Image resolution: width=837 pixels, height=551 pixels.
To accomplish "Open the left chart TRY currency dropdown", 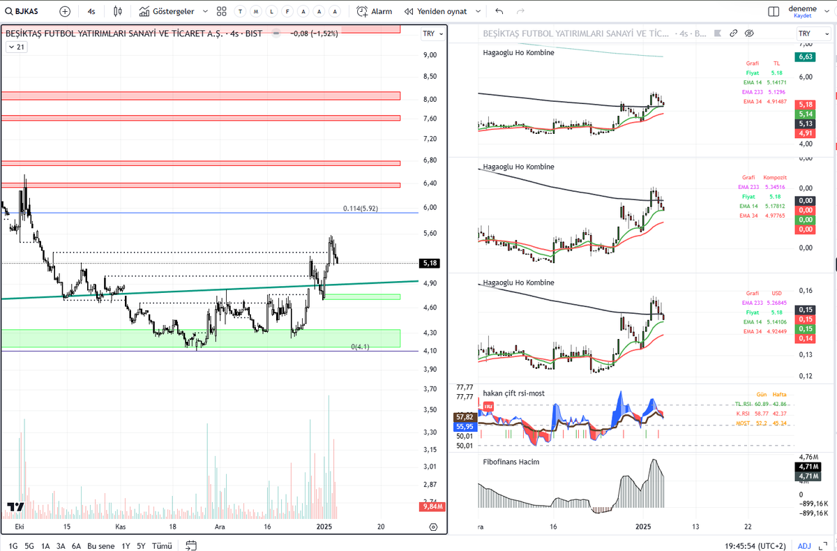I will pos(432,33).
